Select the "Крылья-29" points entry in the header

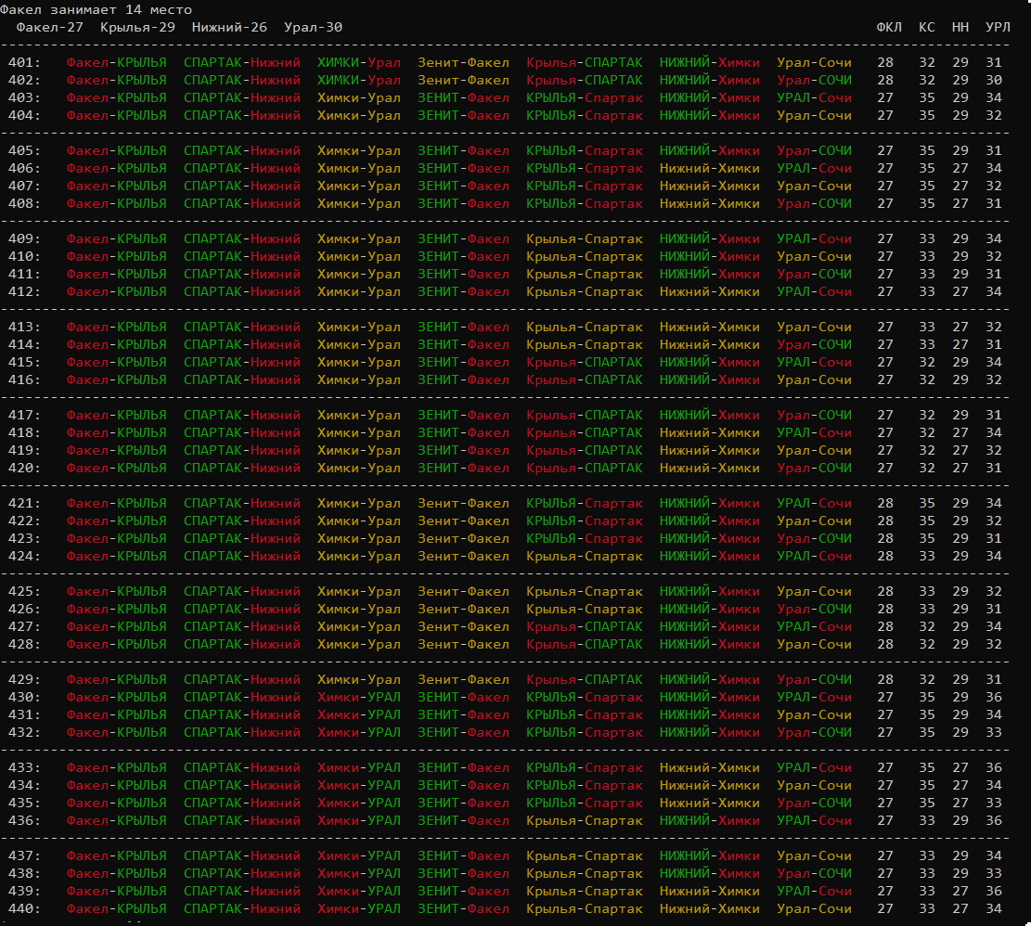(137, 28)
